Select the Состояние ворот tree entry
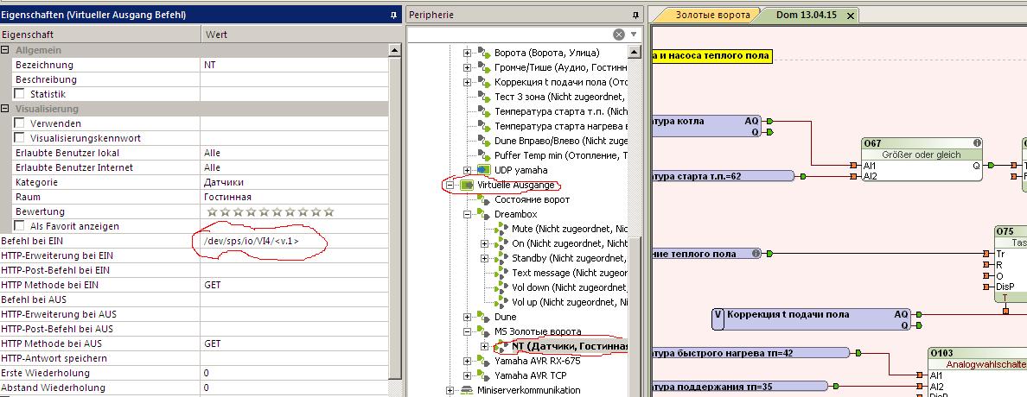 532,199
